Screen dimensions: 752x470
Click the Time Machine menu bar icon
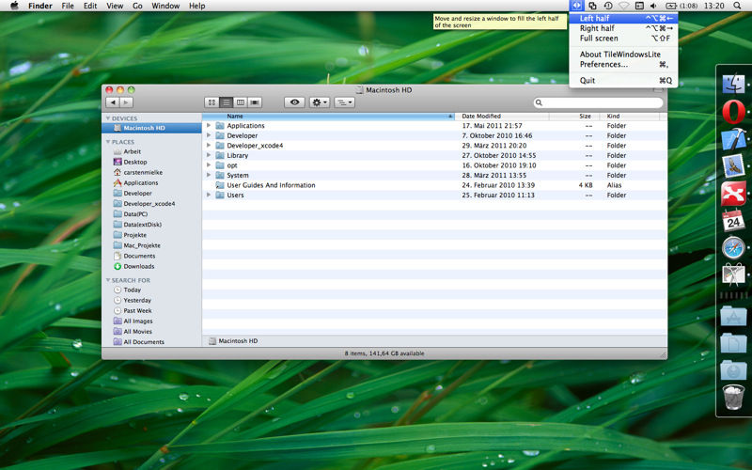tap(608, 6)
